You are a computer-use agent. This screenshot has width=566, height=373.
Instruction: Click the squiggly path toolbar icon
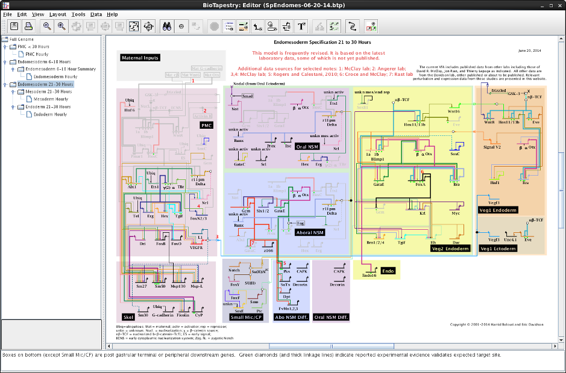point(353,26)
